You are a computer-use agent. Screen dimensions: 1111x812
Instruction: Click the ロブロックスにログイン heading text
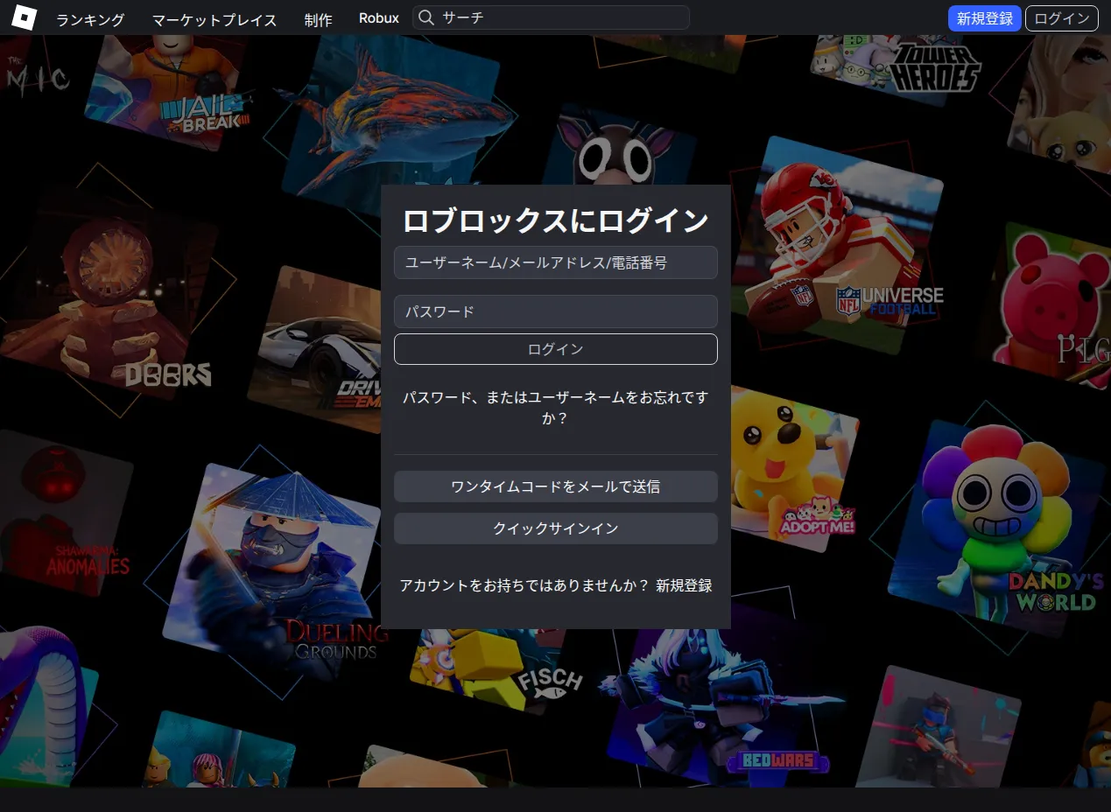555,220
